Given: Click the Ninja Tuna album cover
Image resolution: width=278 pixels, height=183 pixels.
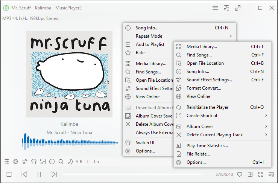Looking at the screenshot, I should pyautogui.click(x=69, y=74).
